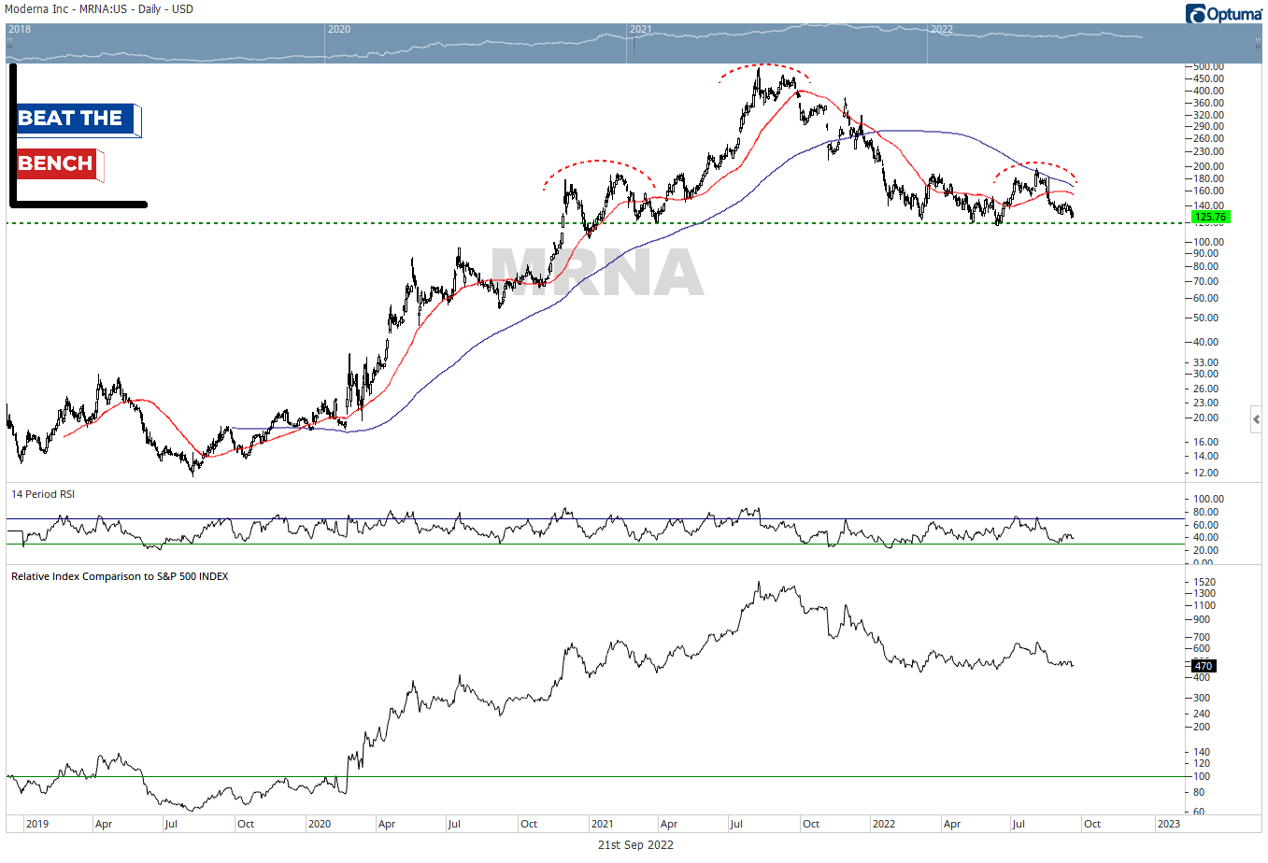This screenshot has width=1268, height=863.
Task: Click the 470 relative index value tag
Action: 1204,666
